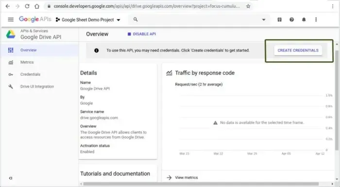Click the padlock icon in the address bar
The height and width of the screenshot is (187, 340).
coord(49,6)
